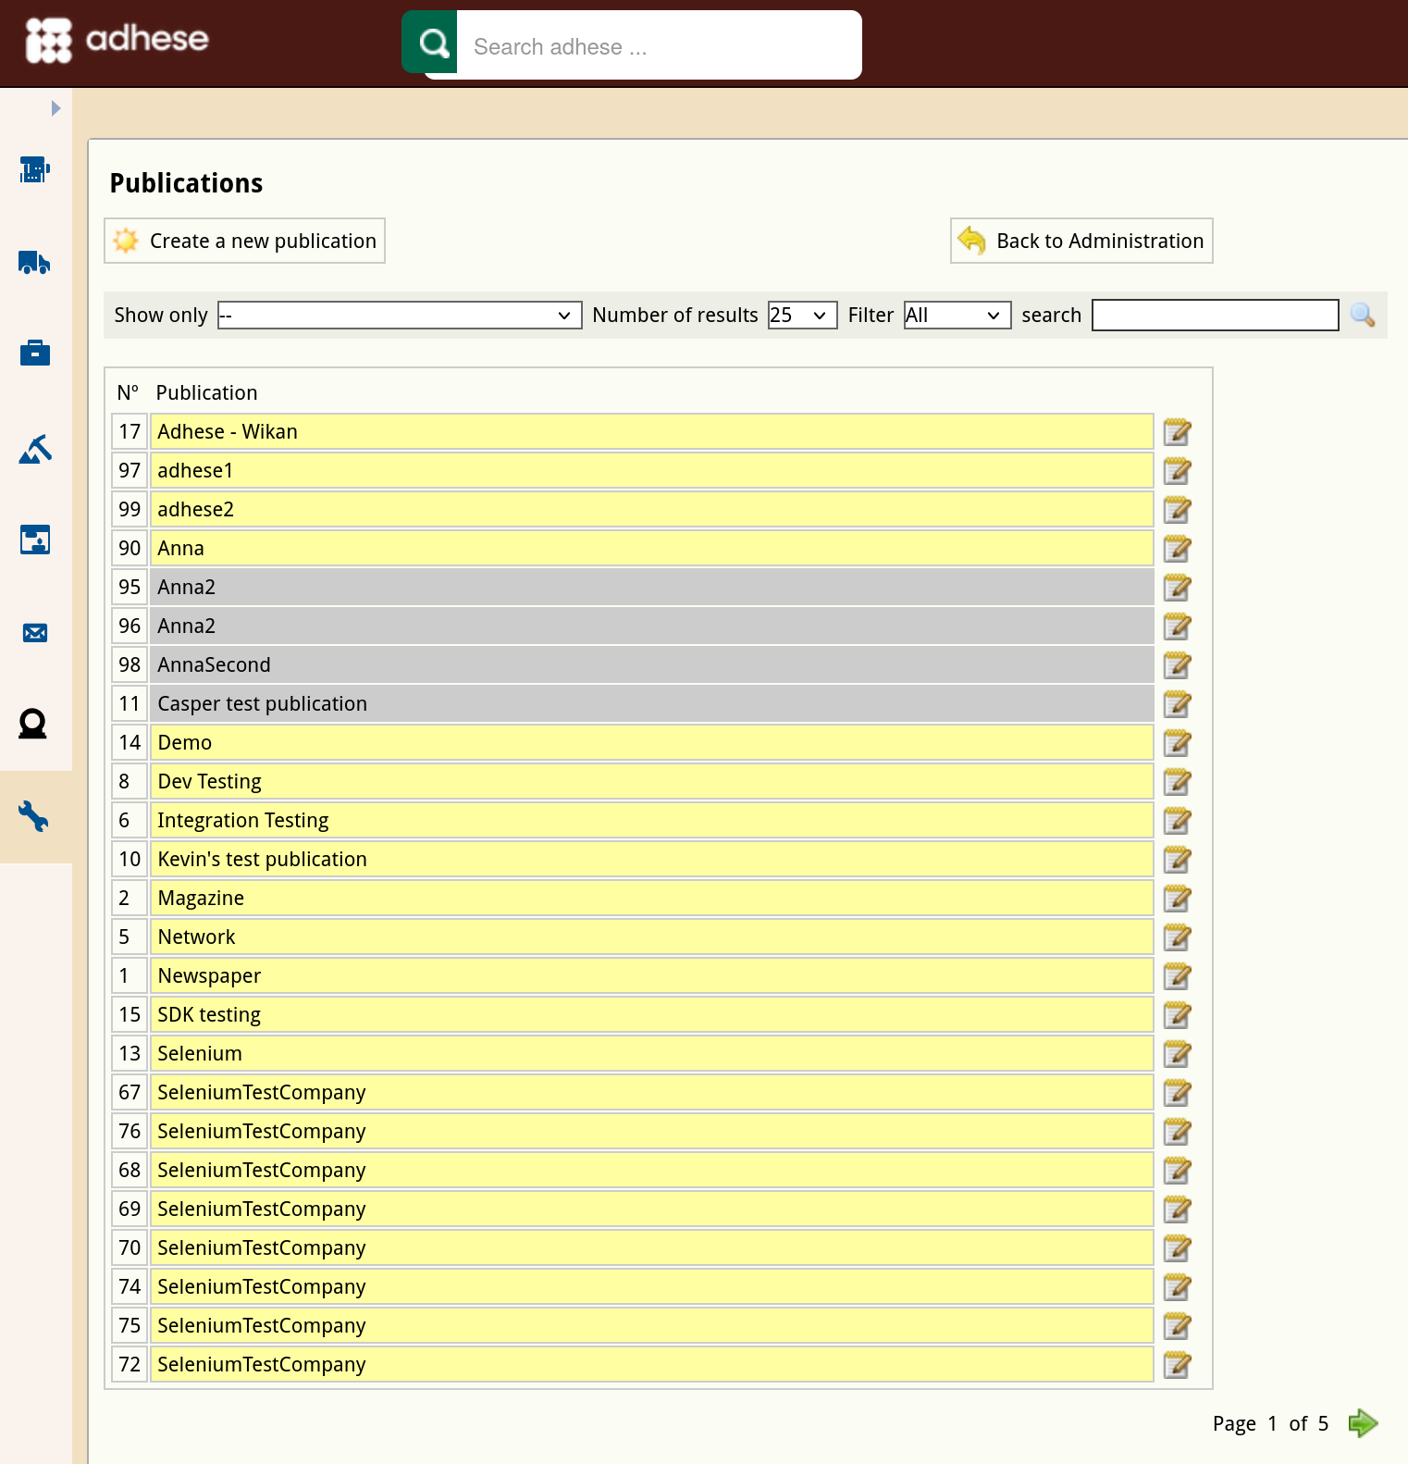Viewport: 1408px width, 1464px height.
Task: Open the briefcase sidebar icon
Action: tap(34, 353)
